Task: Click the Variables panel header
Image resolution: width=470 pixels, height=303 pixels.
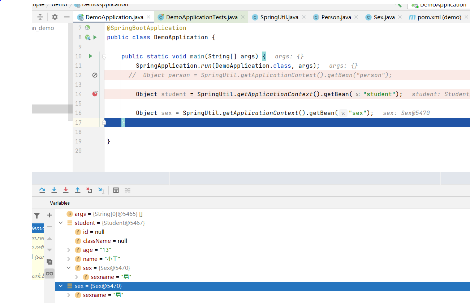Action: [60, 203]
